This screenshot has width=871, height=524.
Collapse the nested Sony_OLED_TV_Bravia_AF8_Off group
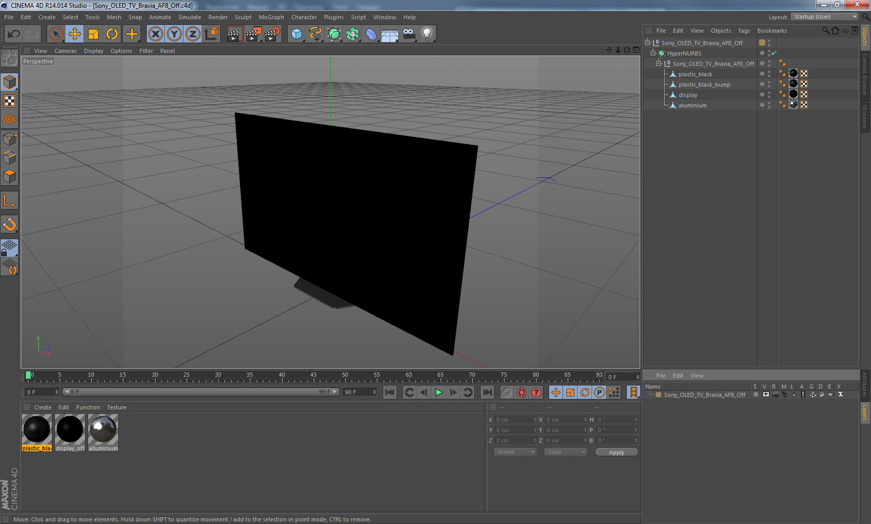click(x=659, y=63)
